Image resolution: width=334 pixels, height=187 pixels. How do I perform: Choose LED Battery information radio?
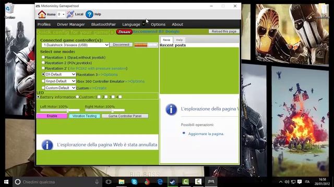click(x=38, y=97)
